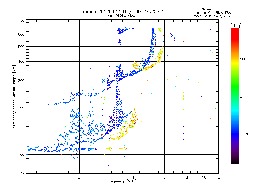Click x-axis tick label '8'
Screen dimensions: 257x193
[x=187, y=177]
